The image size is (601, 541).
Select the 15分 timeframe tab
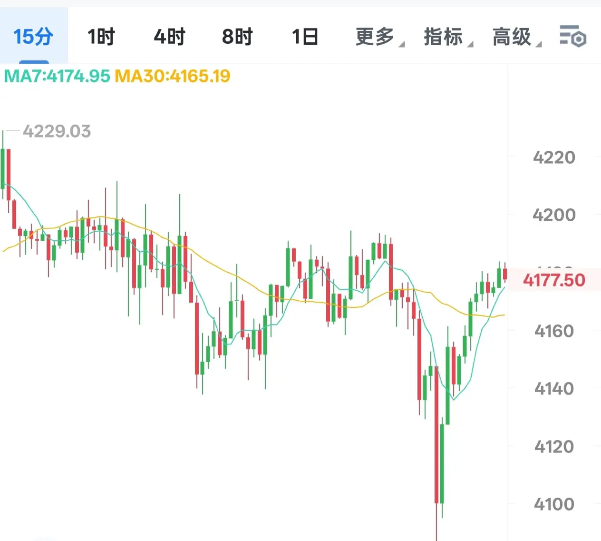click(x=34, y=36)
